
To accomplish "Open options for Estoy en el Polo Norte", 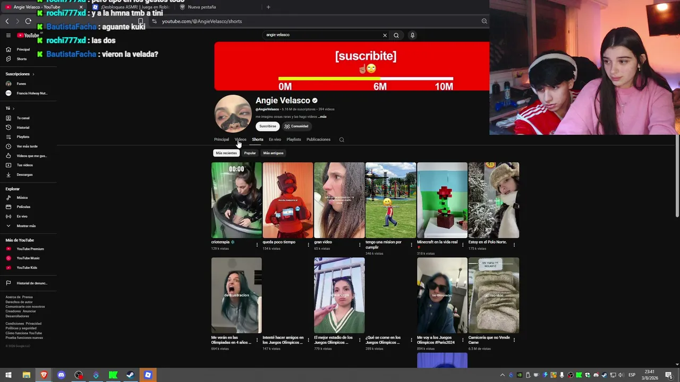I will (x=514, y=245).
